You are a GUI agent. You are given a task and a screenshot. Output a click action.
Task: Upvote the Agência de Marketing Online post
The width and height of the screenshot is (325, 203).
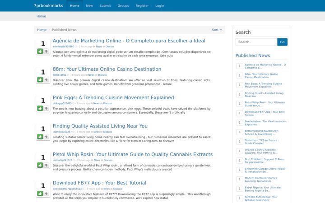40,51
